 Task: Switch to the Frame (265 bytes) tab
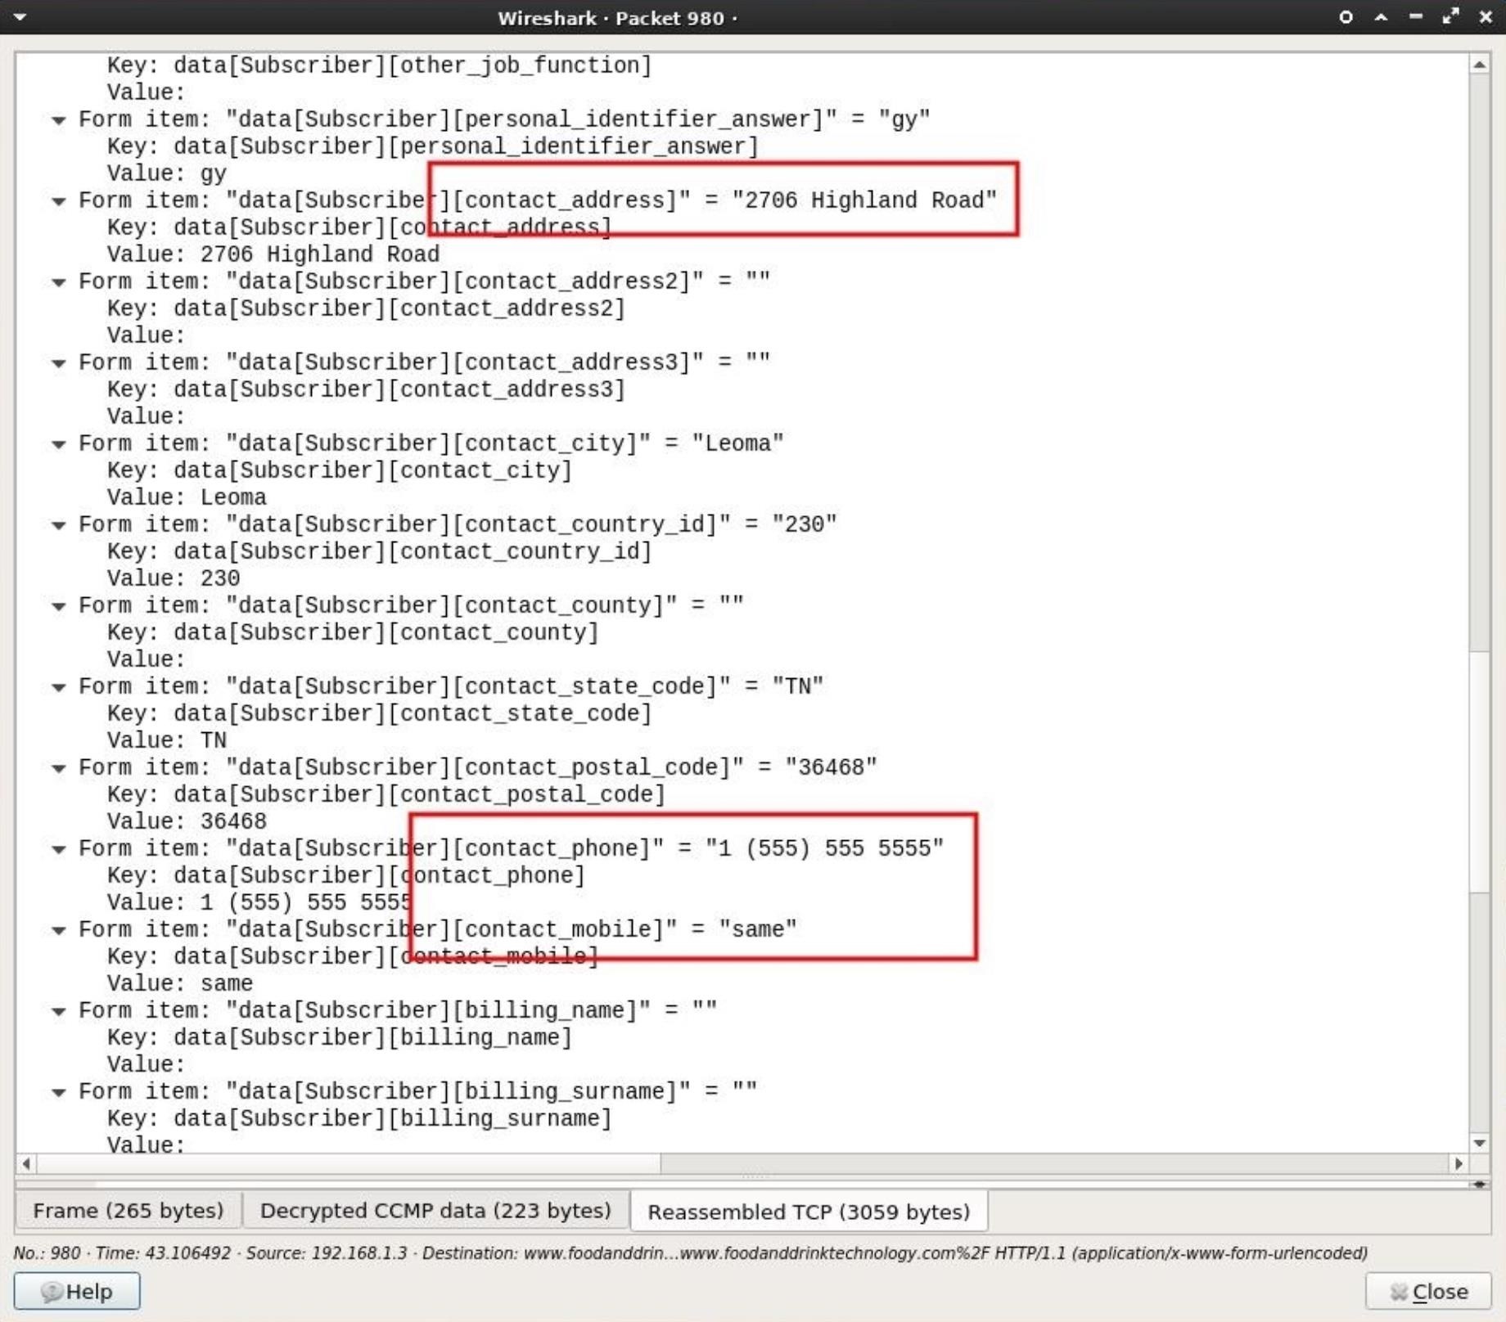(x=128, y=1211)
